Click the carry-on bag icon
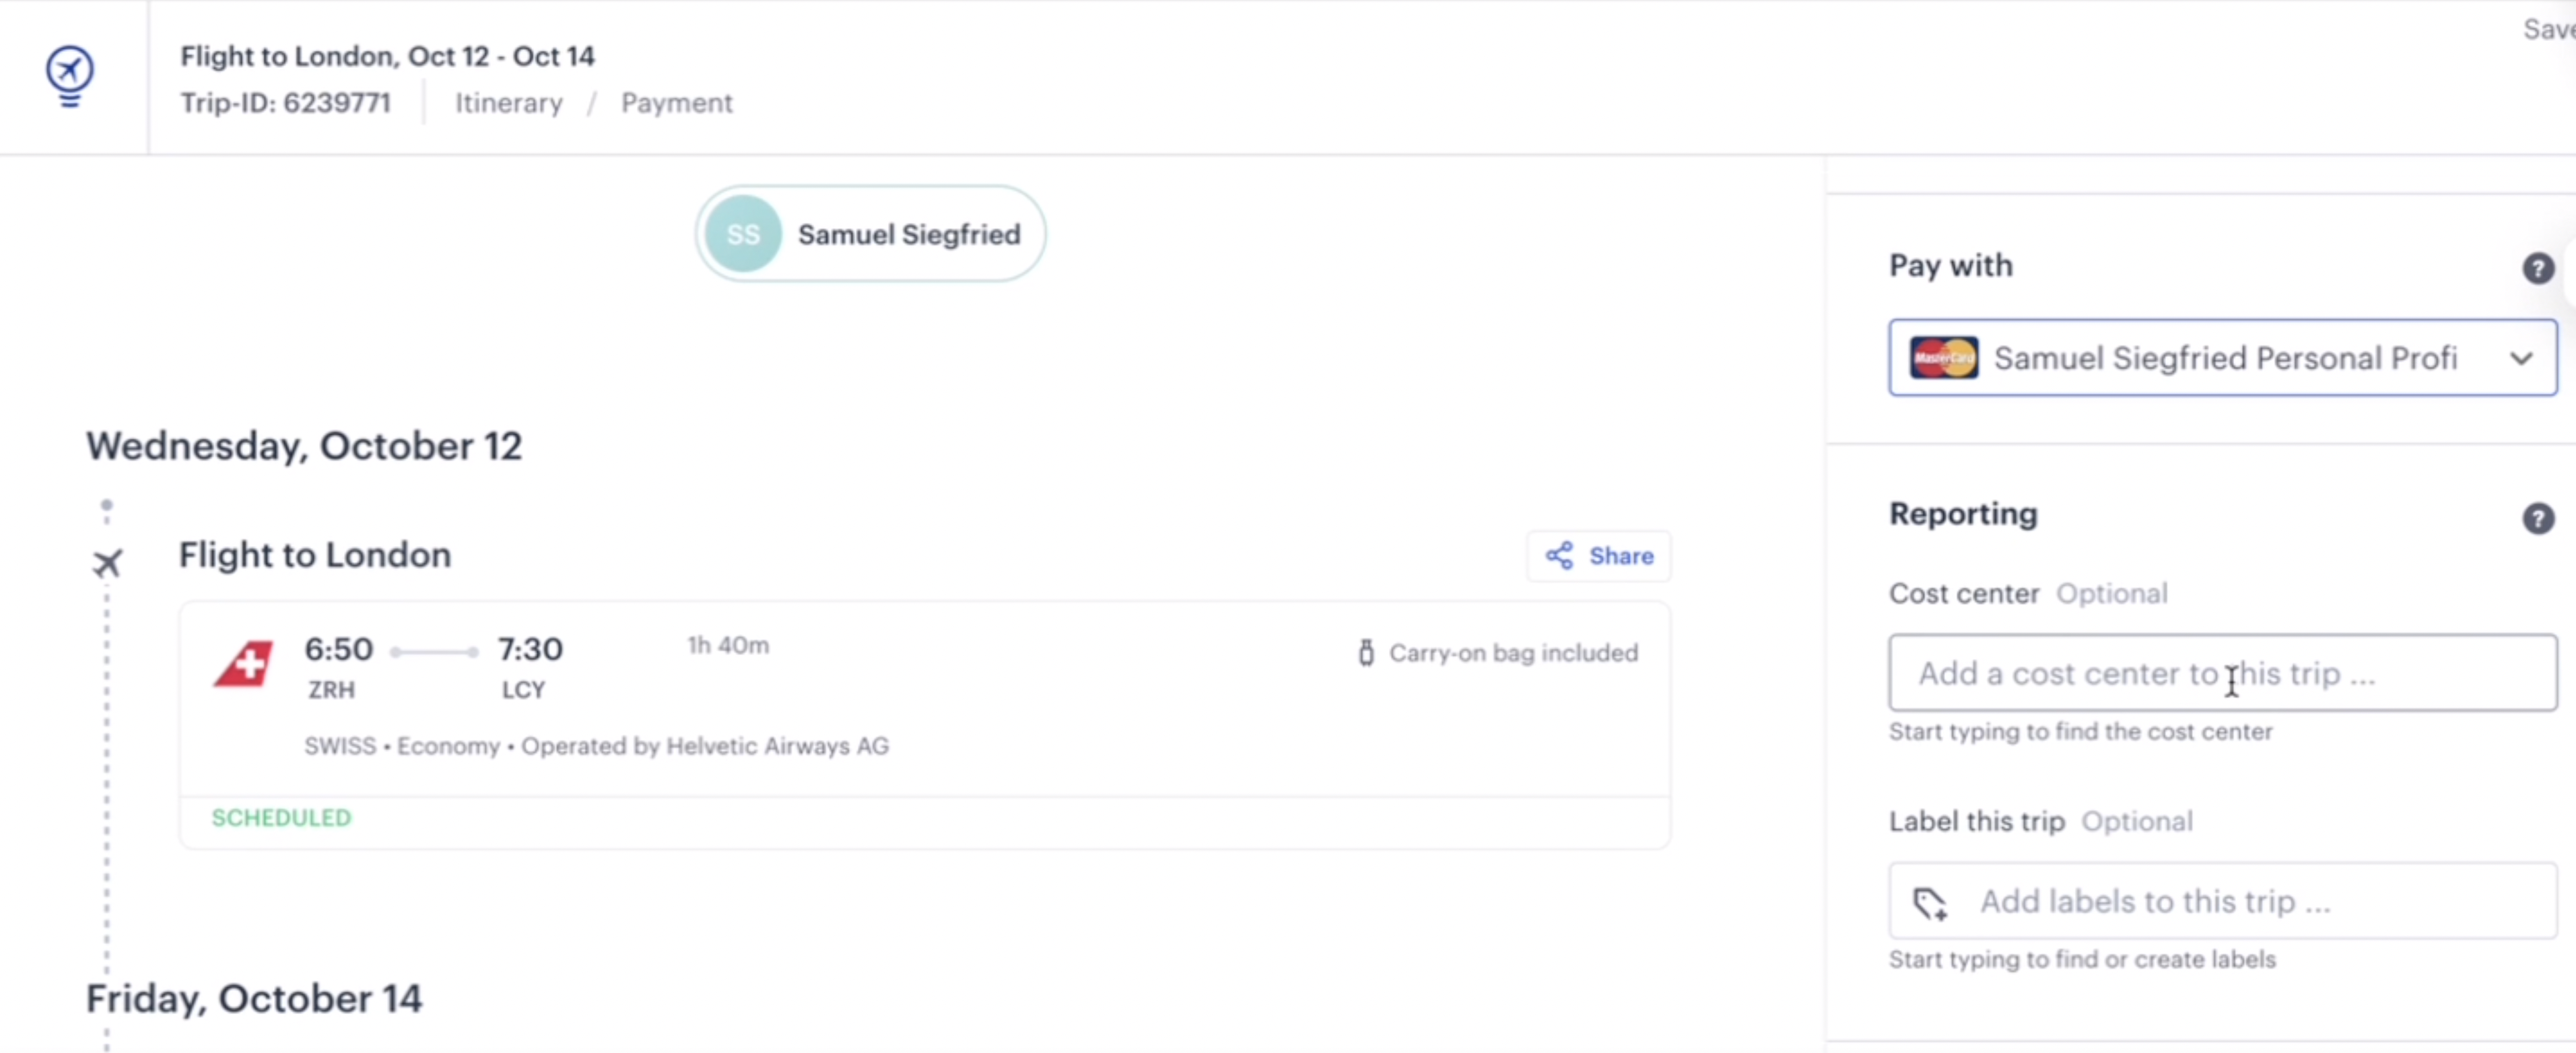Viewport: 2576px width, 1053px height. tap(1366, 653)
